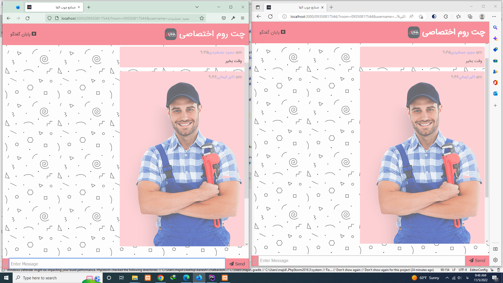The height and width of the screenshot is (283, 503).
Task: Click Enter Message field in Edge chat
Action: click(362, 260)
